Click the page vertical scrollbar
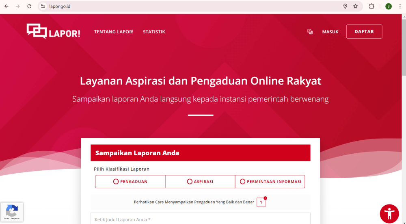 [x=404, y=47]
